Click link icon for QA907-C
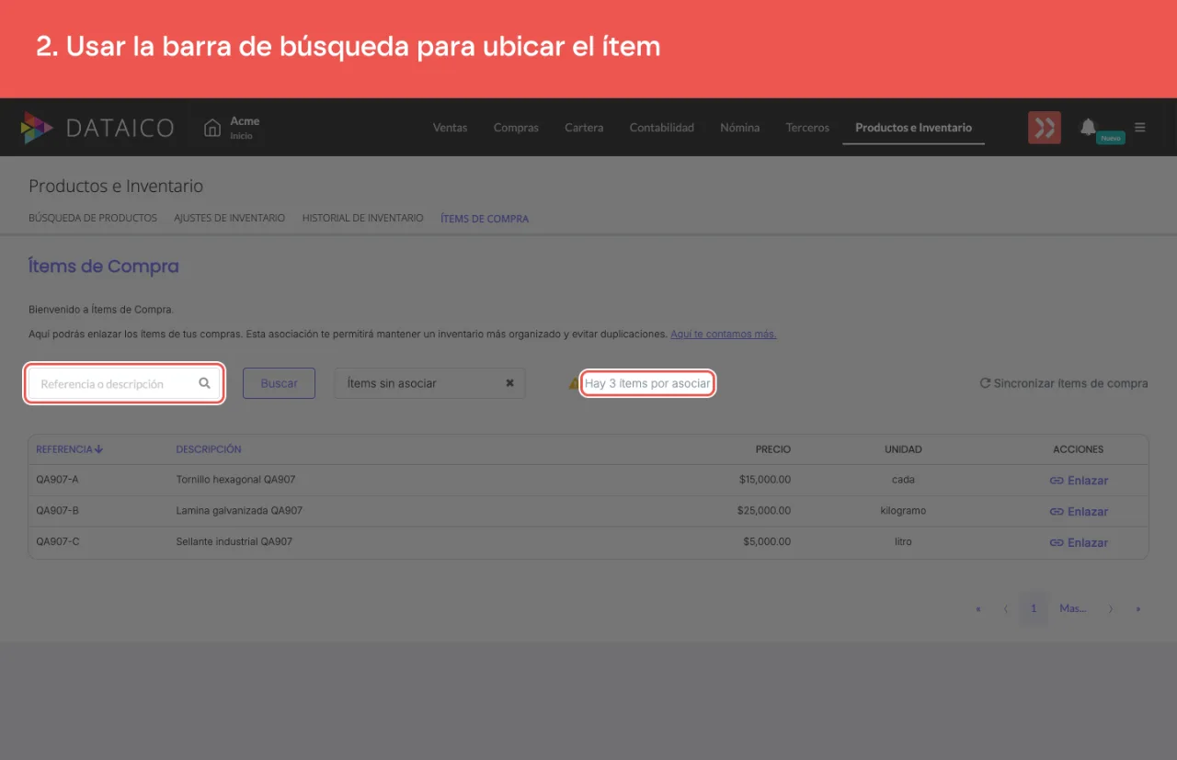This screenshot has height=760, width=1177. tap(1057, 543)
